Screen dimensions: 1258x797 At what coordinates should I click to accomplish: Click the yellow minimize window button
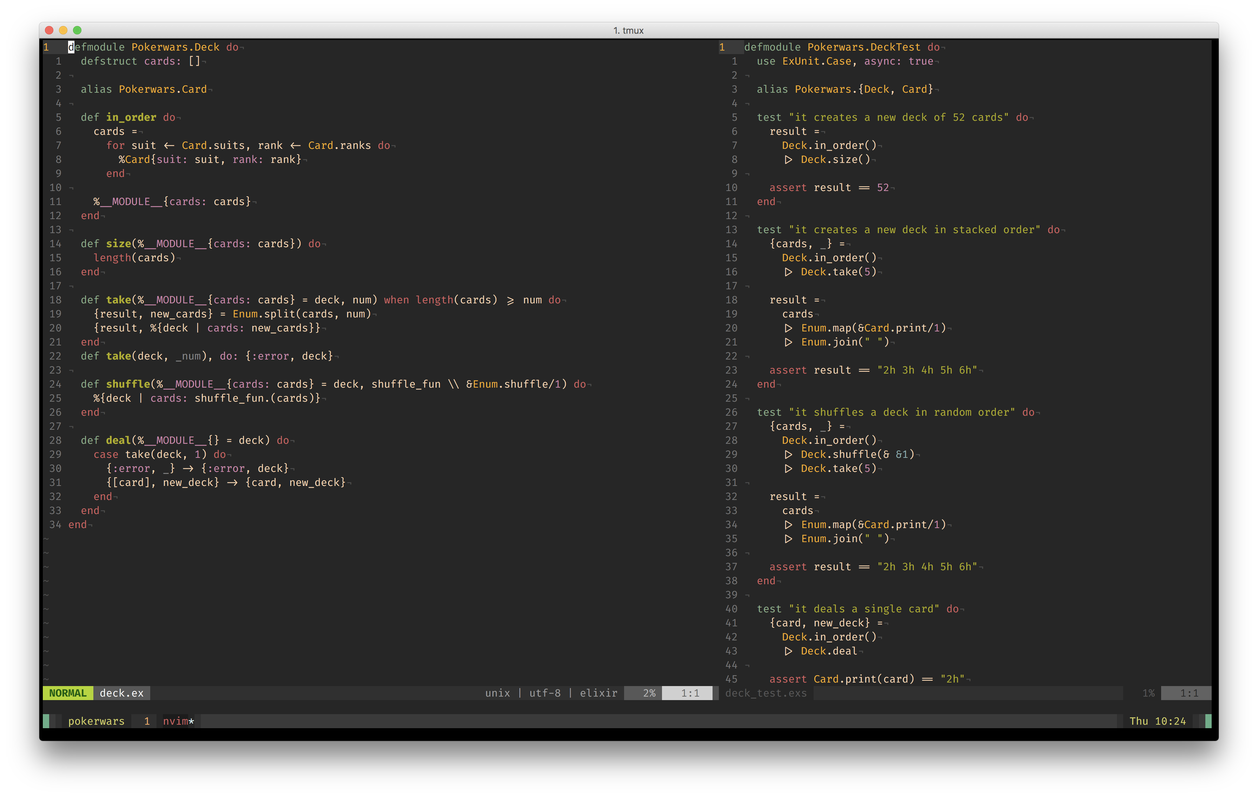point(63,30)
